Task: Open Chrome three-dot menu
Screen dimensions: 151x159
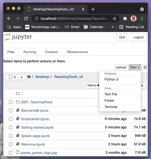Action: (x=142, y=18)
